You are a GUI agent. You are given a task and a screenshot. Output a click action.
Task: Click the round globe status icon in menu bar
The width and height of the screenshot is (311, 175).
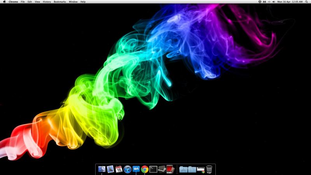(260, 2)
